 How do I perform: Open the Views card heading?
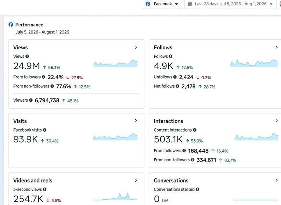pyautogui.click(x=21, y=48)
